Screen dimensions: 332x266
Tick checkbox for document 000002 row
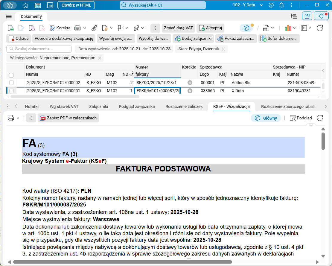(11, 83)
